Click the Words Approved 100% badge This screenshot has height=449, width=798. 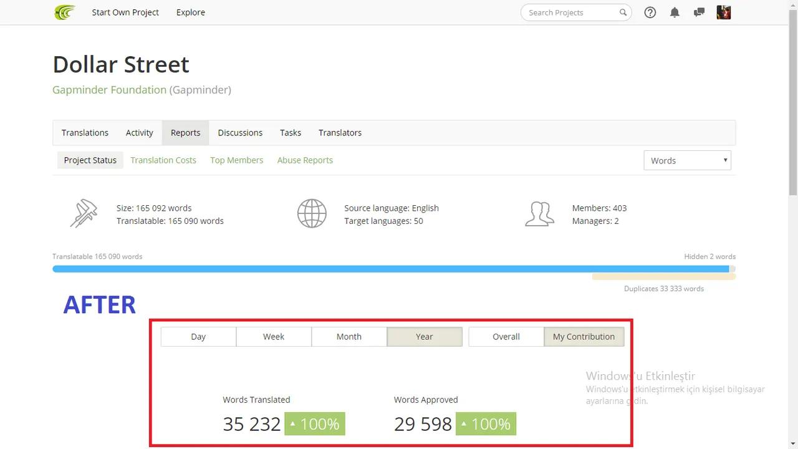[x=486, y=424]
